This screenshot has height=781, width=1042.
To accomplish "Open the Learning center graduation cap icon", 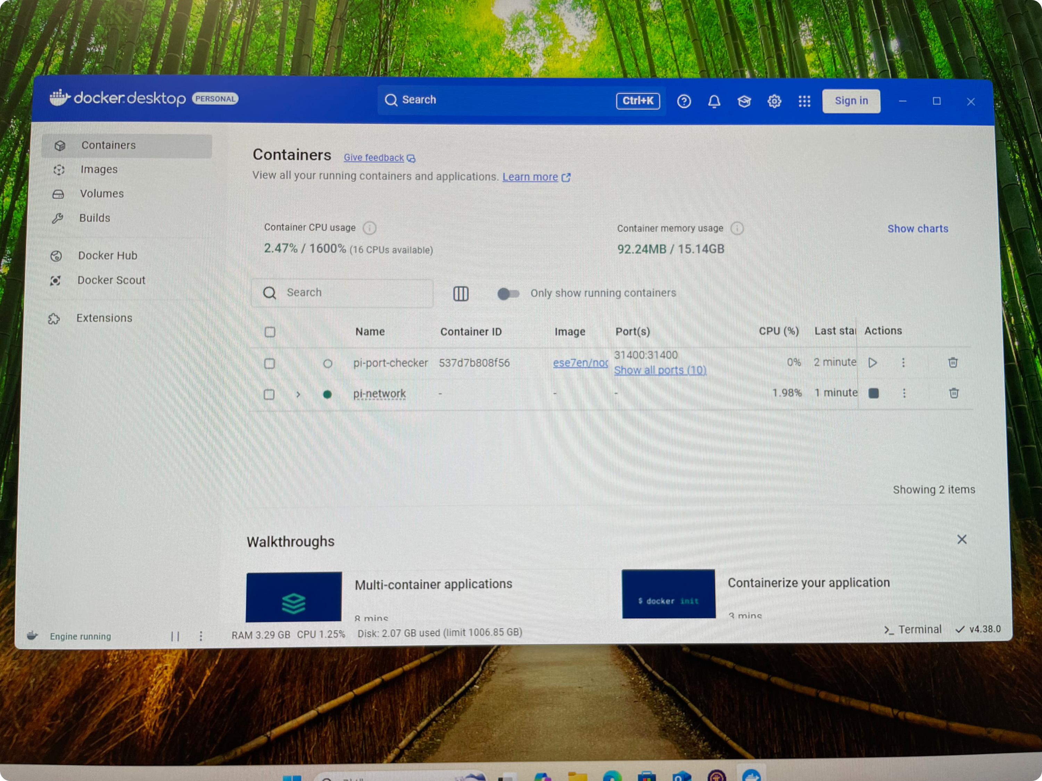I will [x=744, y=101].
